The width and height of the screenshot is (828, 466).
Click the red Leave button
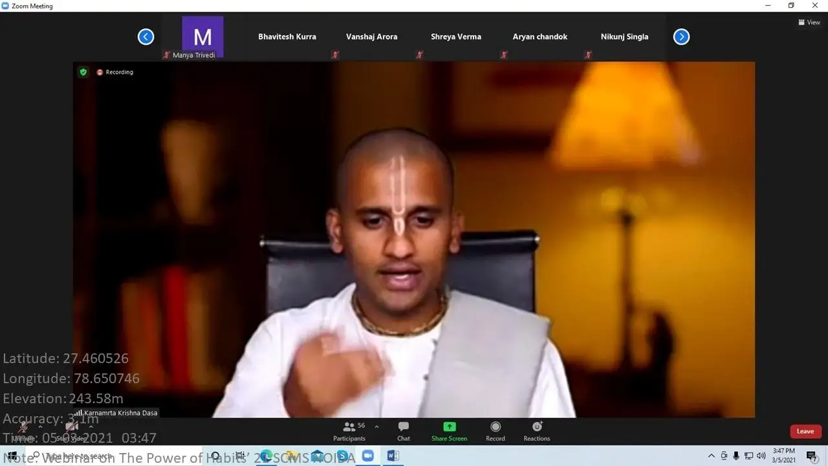(x=805, y=432)
